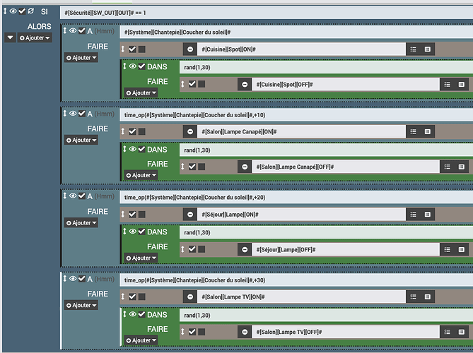Viewport: 473px width, 353px height.
Task: Toggle eye on the A block with +30
Action: click(x=73, y=279)
